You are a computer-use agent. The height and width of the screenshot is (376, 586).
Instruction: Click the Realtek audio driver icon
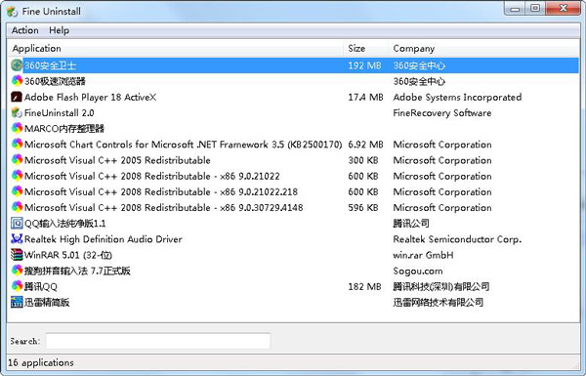click(17, 239)
